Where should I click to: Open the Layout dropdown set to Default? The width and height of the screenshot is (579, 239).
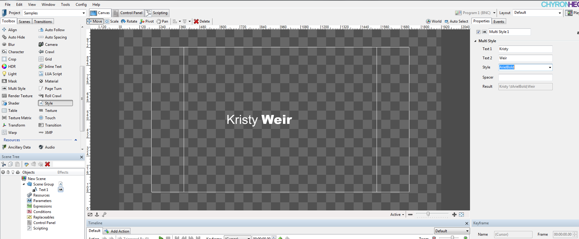pos(560,13)
